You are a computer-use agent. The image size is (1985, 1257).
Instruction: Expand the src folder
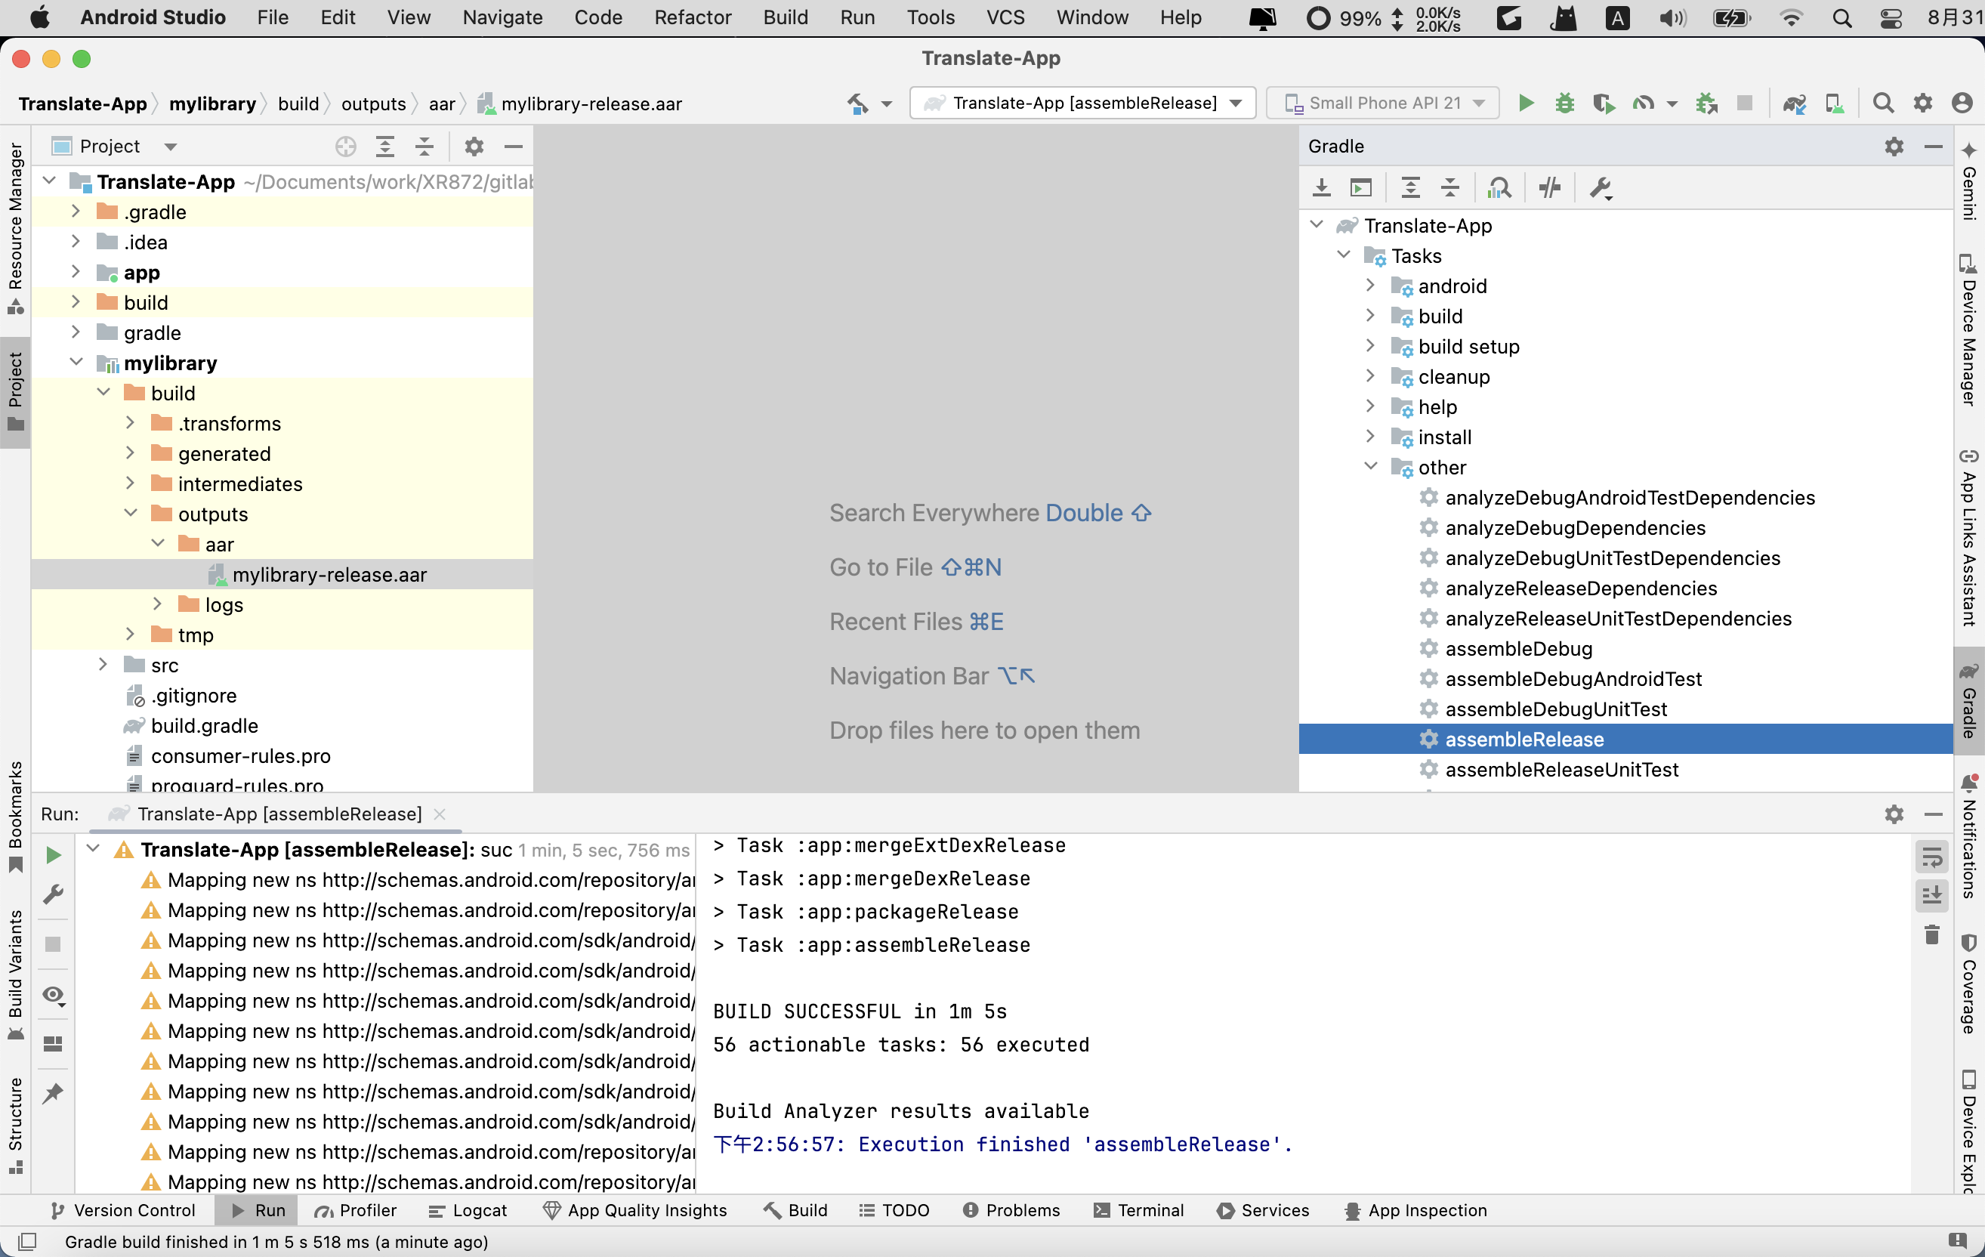(103, 664)
